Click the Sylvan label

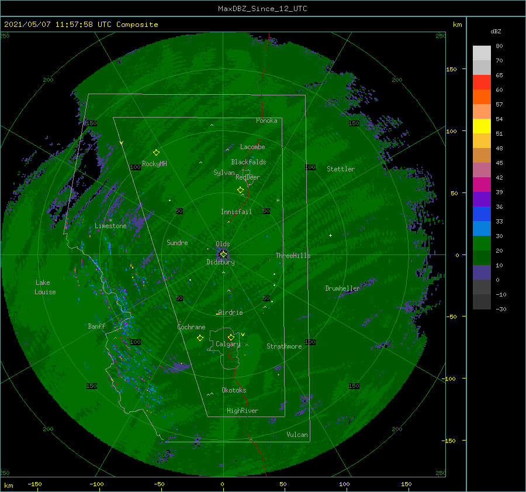pyautogui.click(x=224, y=173)
